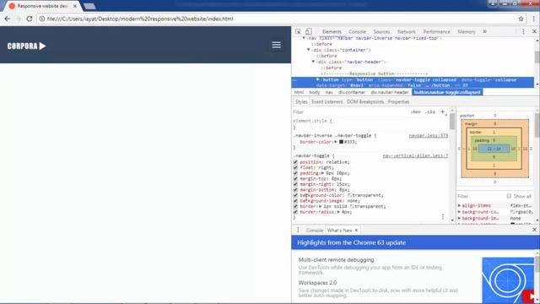Bookmark this page with star icon
The height and width of the screenshot is (304, 540).
click(521, 19)
